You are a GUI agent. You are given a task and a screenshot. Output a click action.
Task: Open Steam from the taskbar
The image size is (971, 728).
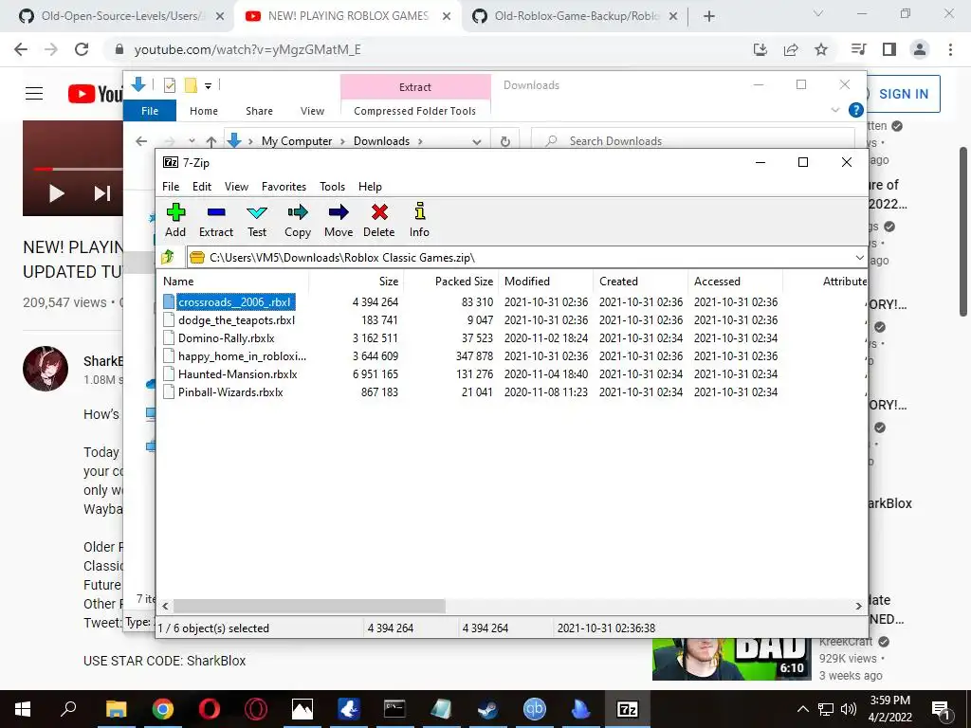click(x=487, y=709)
